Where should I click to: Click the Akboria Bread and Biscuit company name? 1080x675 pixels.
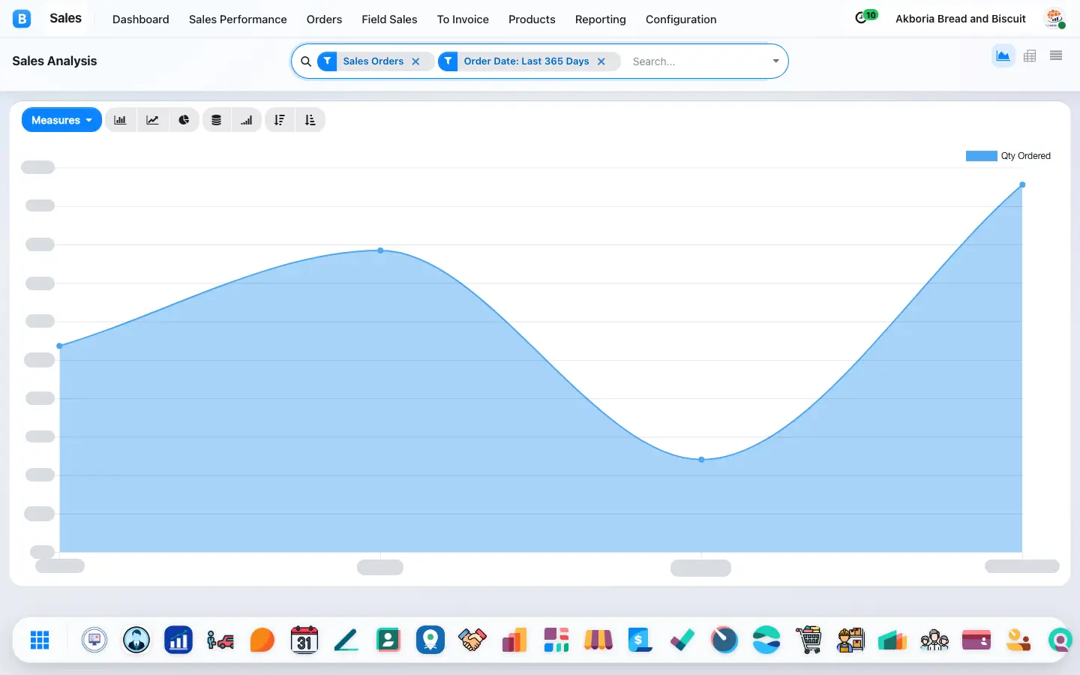pyautogui.click(x=961, y=19)
